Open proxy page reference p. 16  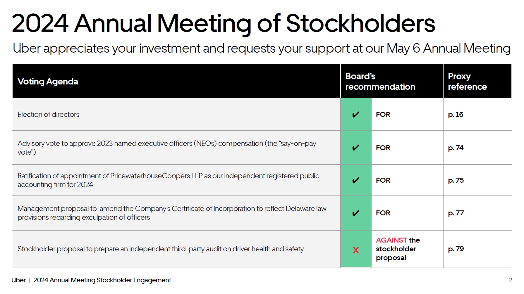point(456,115)
